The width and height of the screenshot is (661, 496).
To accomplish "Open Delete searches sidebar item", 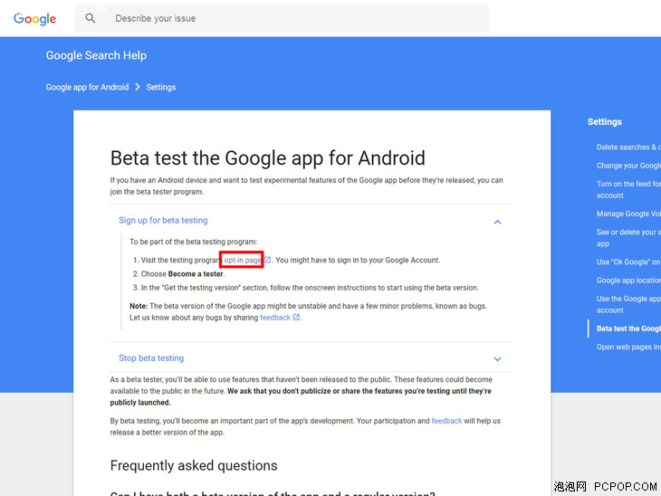I will [628, 147].
